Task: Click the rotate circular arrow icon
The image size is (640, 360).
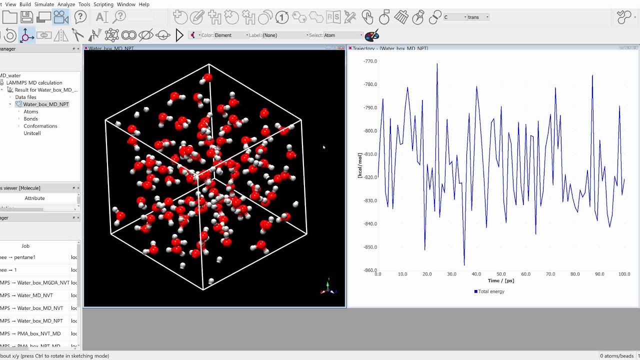Action: 10,35
